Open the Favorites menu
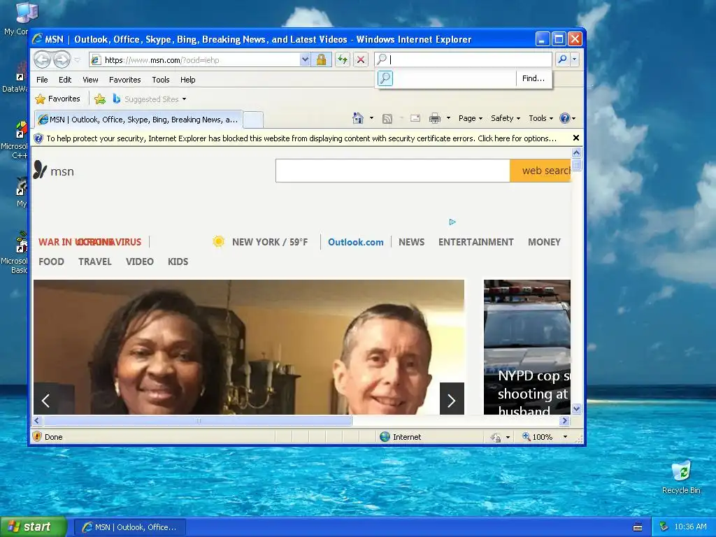 124,80
